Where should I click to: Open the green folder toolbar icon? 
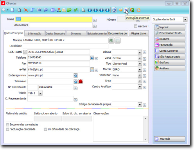pyautogui.click(x=69, y=10)
